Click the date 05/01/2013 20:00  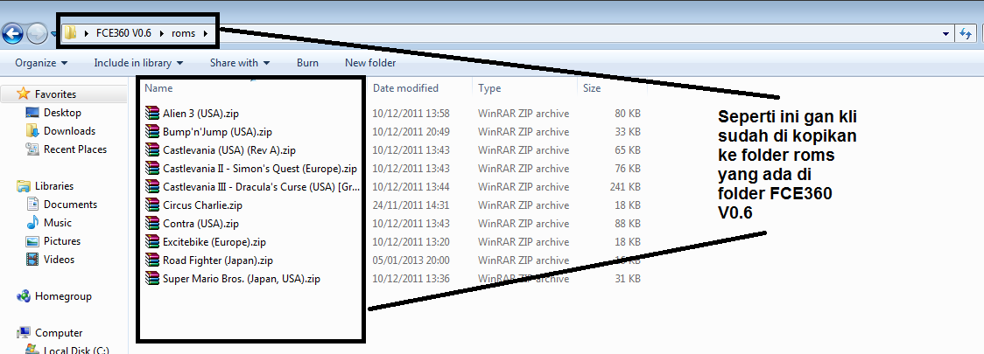[411, 260]
